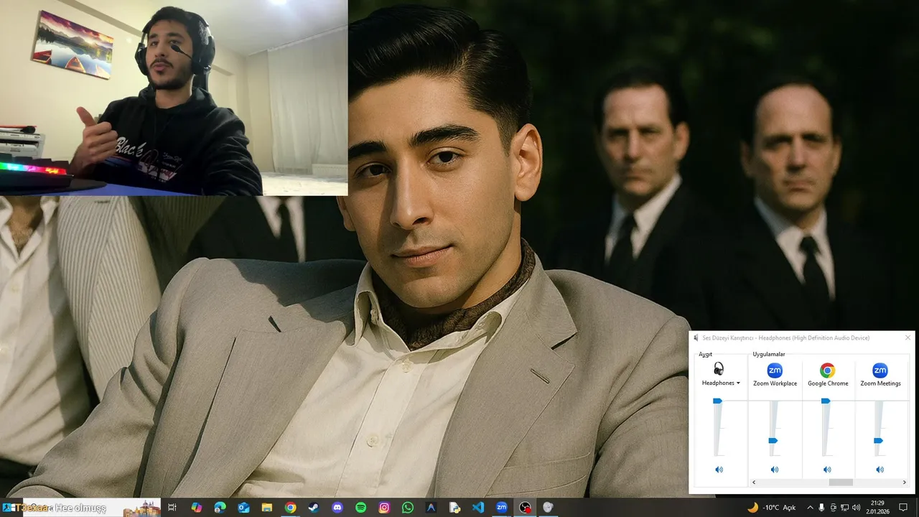Open the Headphones device dropdown
The image size is (919, 517).
point(721,383)
